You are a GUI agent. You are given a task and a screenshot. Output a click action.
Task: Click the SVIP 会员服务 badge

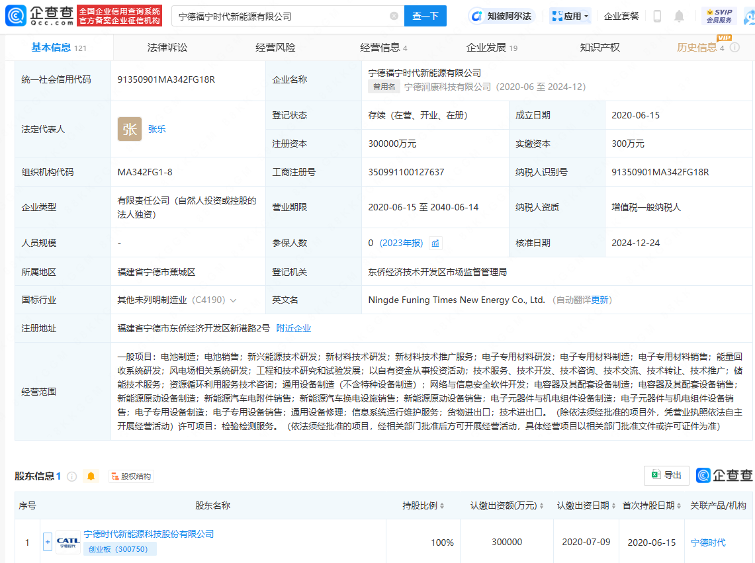click(719, 16)
